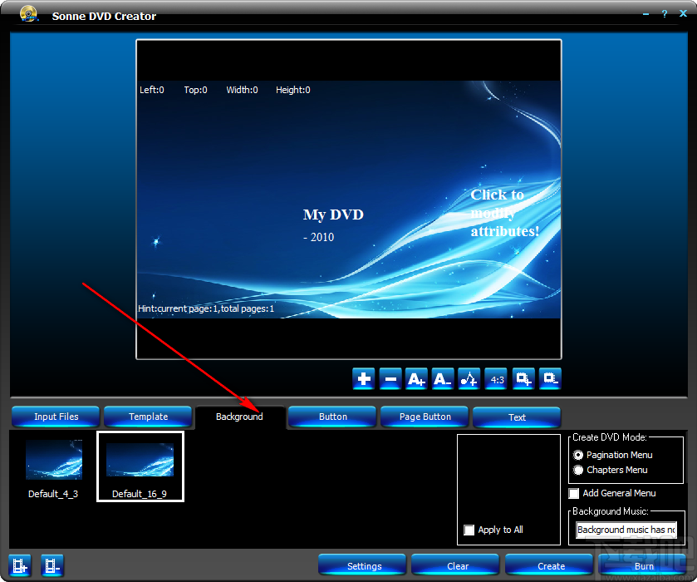697x582 pixels.
Task: Switch to the Background tab
Action: 239,417
